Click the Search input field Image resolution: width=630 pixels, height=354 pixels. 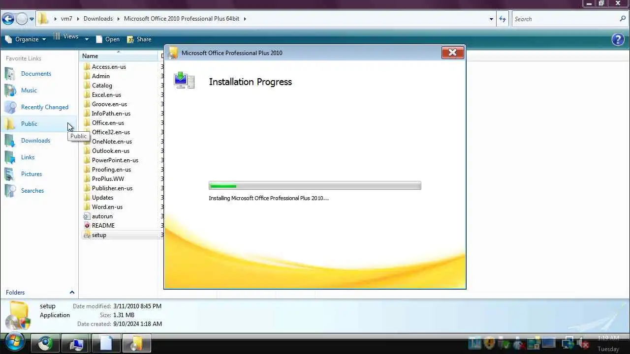click(565, 19)
